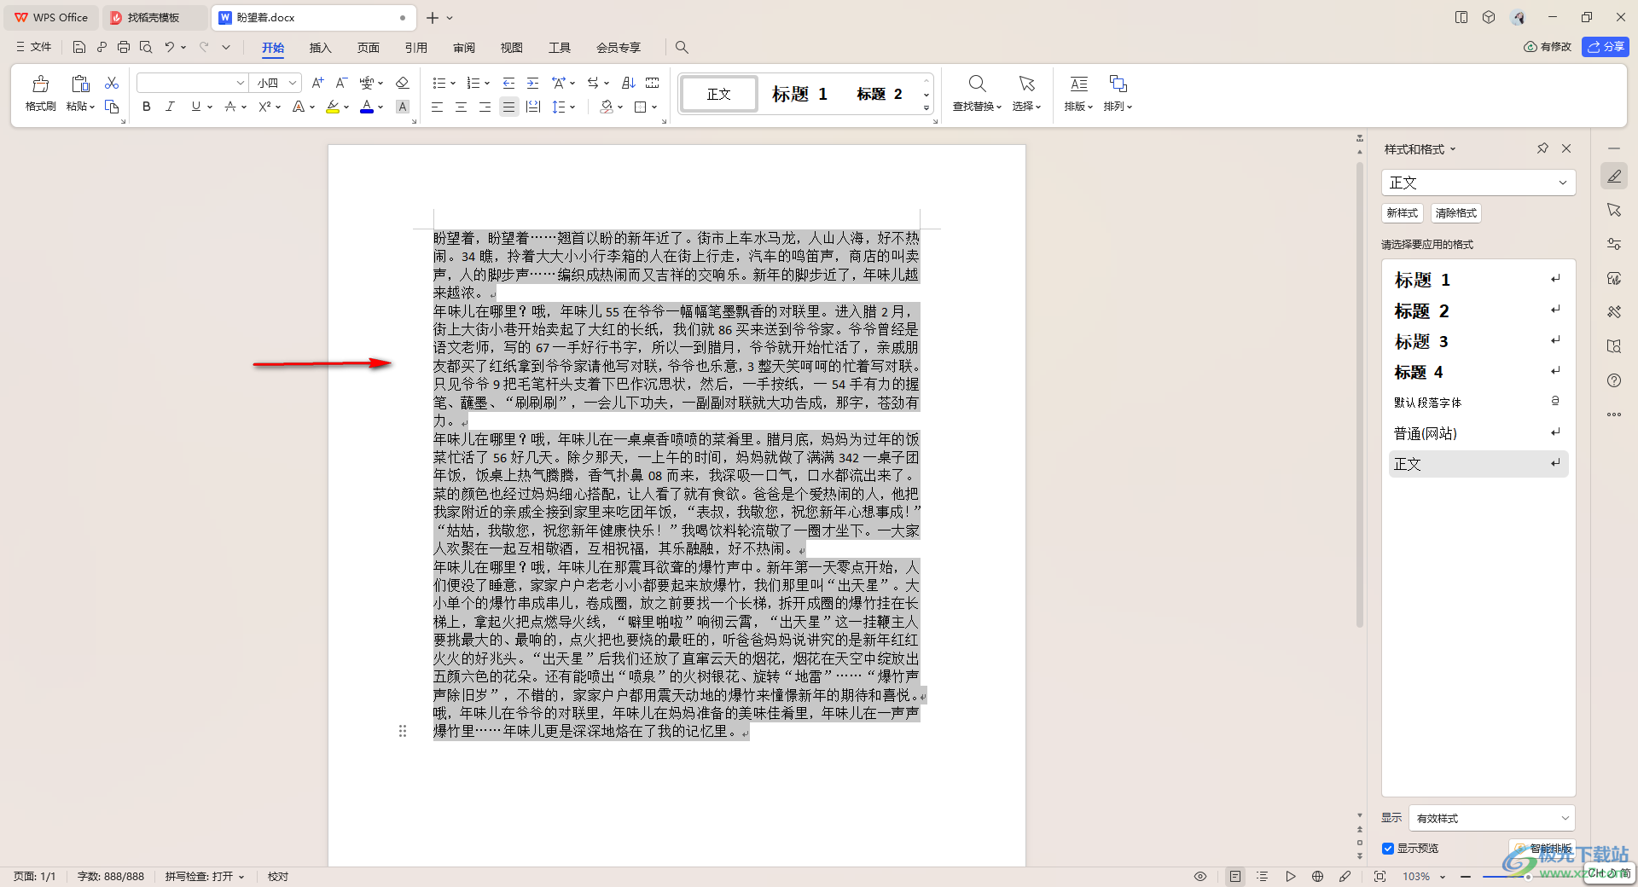The width and height of the screenshot is (1638, 887).
Task: Toggle character shading A button
Action: (403, 107)
